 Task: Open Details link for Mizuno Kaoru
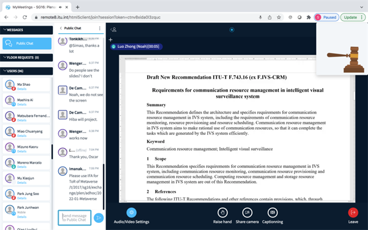click(22, 151)
